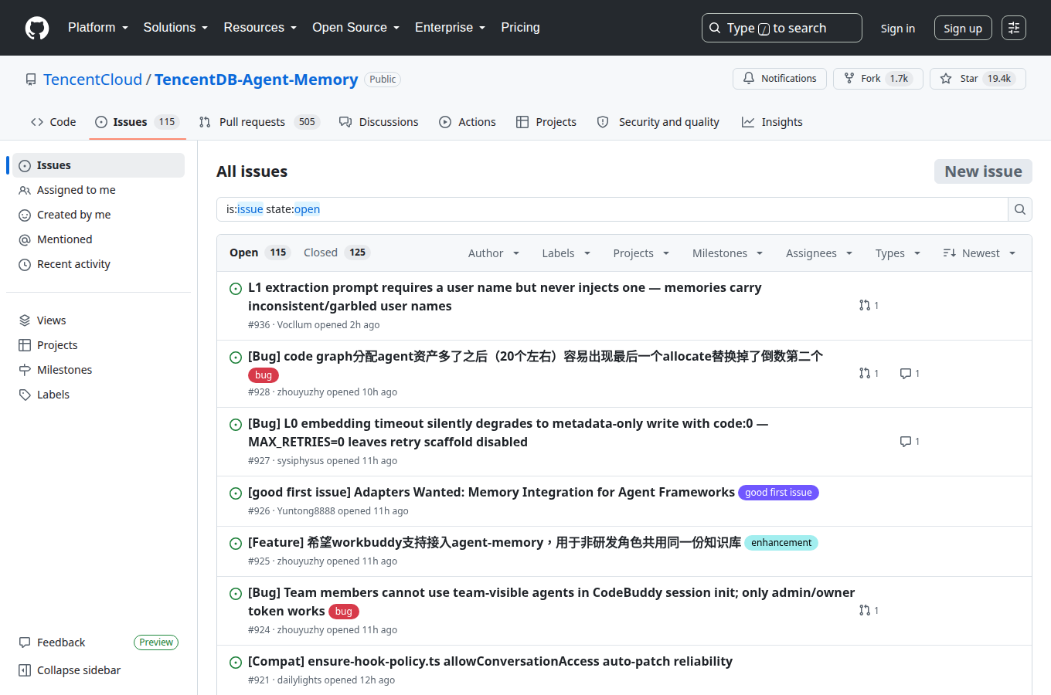Open the Types filter dropdown
The height and width of the screenshot is (695, 1051).
898,253
